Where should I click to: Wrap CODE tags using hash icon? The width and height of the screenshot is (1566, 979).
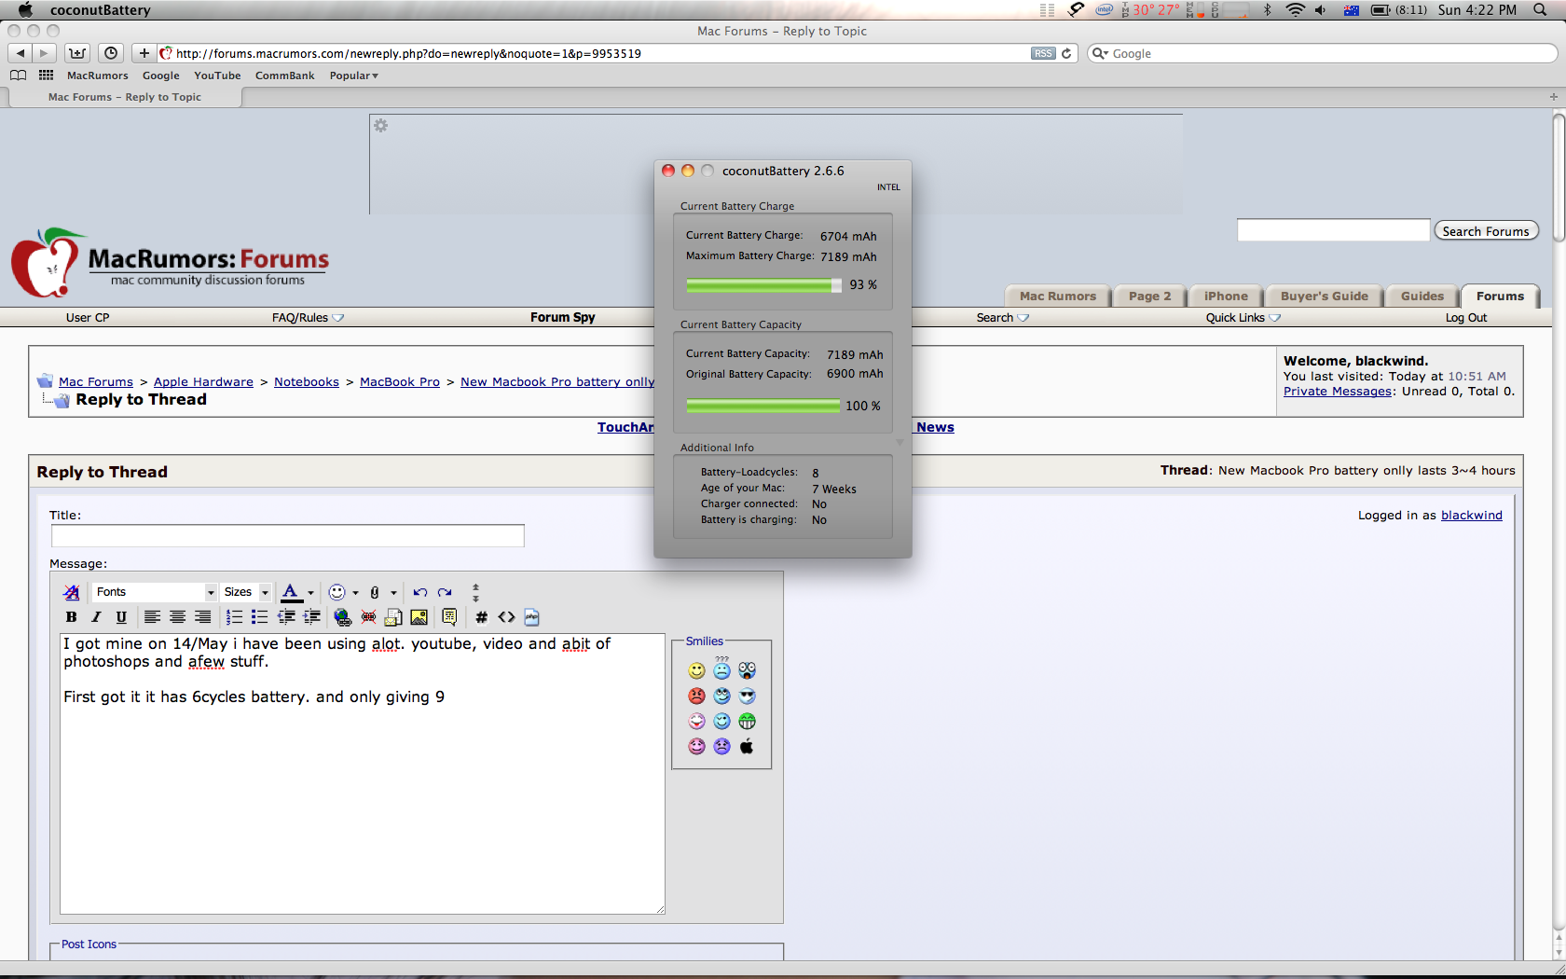(x=481, y=617)
